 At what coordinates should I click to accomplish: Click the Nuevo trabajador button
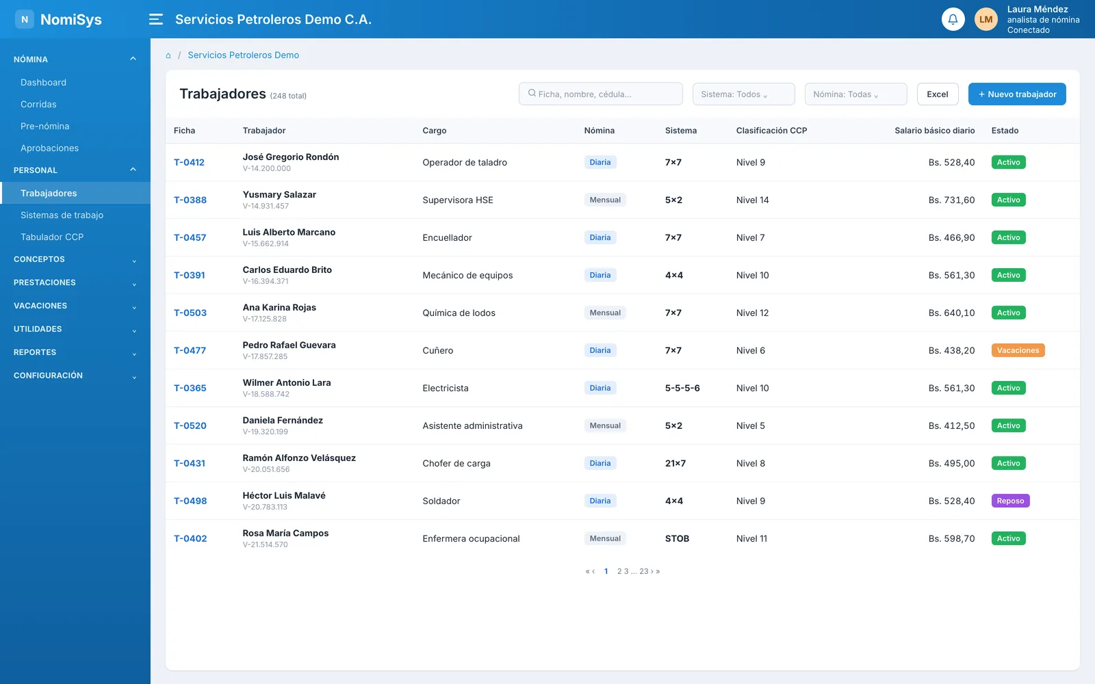(1017, 94)
